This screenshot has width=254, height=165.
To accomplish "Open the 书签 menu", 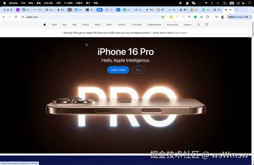I will coord(58,3).
